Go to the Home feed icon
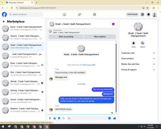 pos(64,15)
